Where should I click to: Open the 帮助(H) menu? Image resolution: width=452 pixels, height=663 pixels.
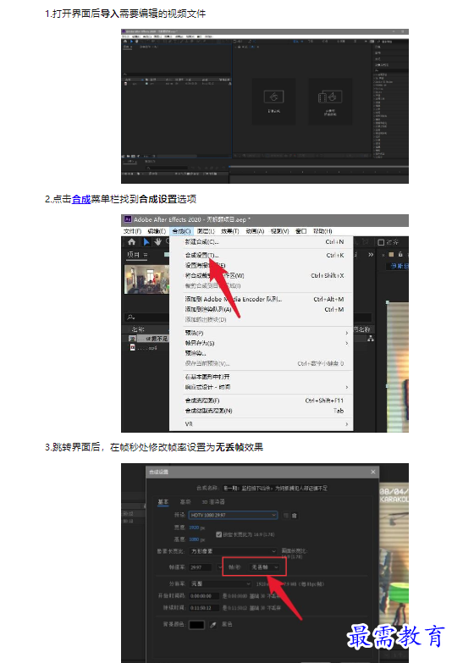coord(322,231)
